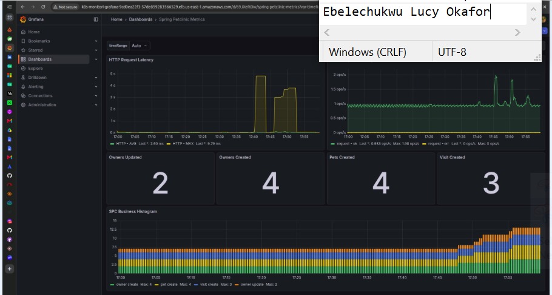Switch to the green Spring leaf vertical tab
This screenshot has width=552, height=295.
(x=10, y=39)
